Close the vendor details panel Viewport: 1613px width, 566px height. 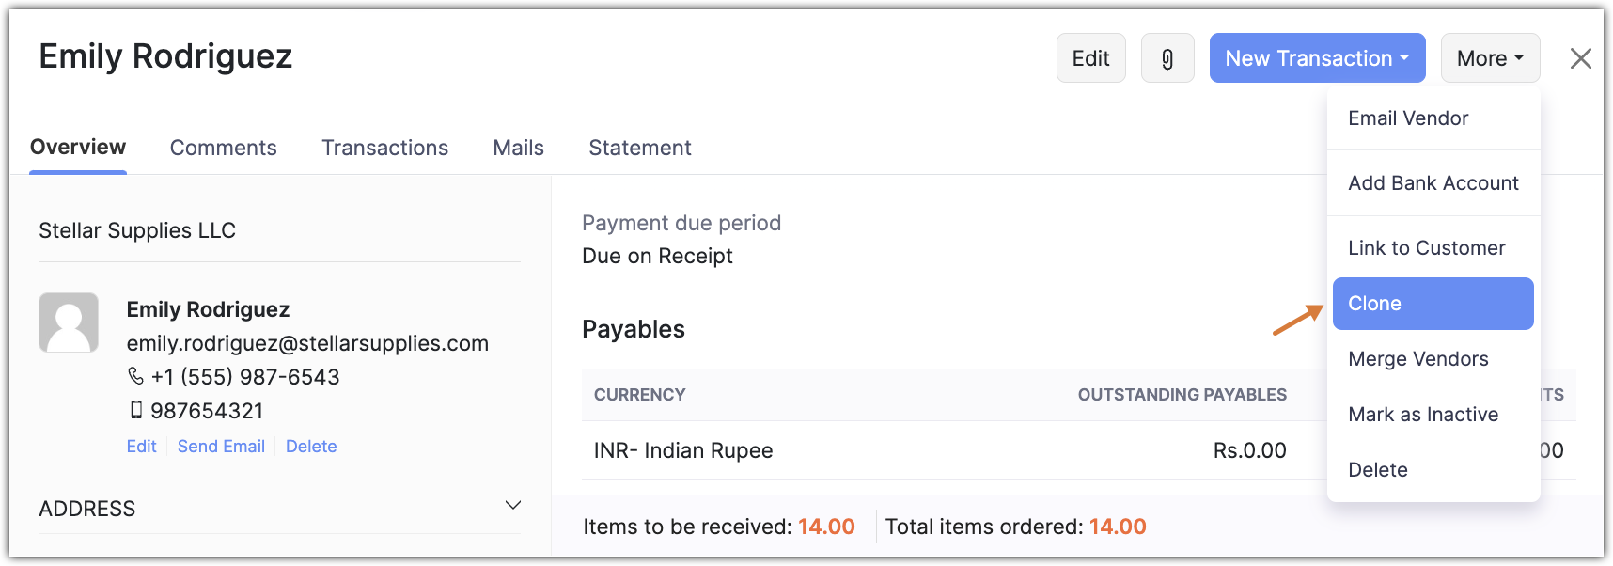click(x=1580, y=58)
